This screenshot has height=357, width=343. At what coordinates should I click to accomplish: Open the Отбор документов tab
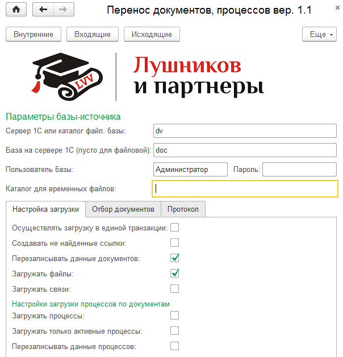coord(123,209)
